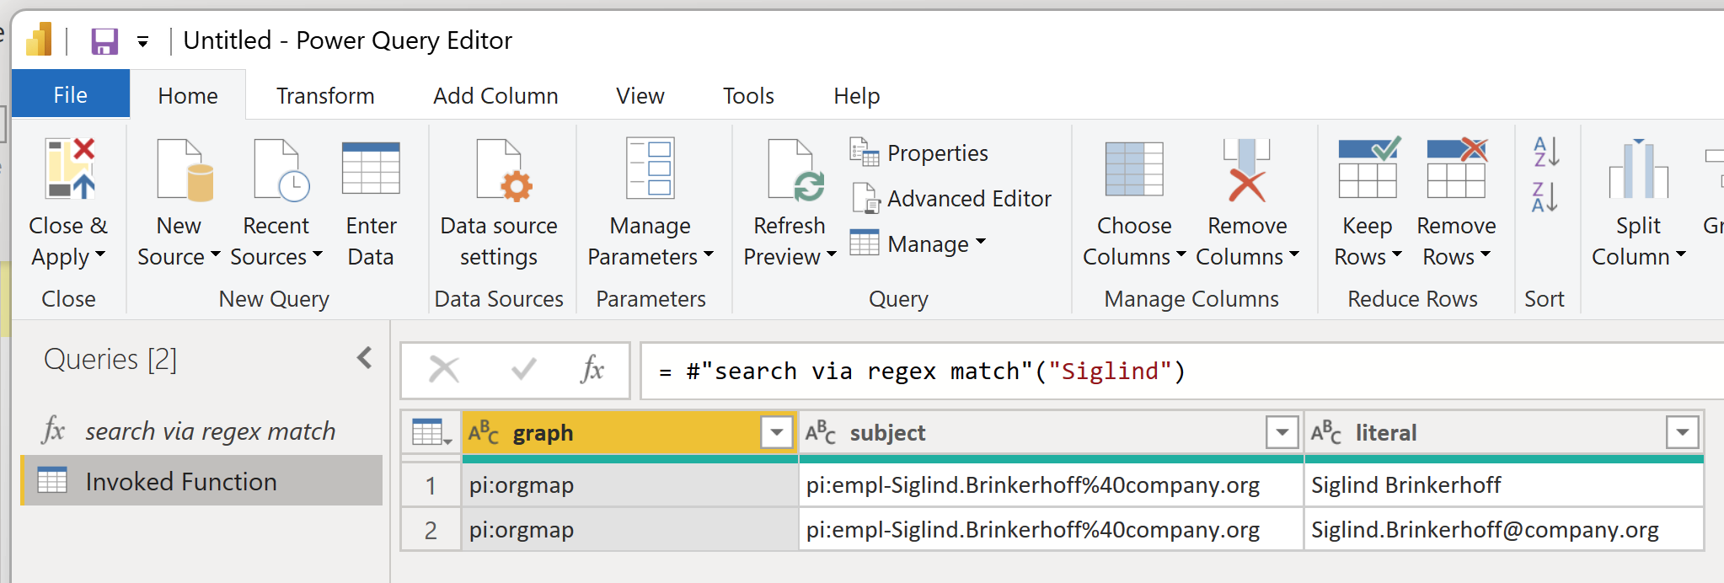Collapse the Queries pane
The width and height of the screenshot is (1724, 583).
pyautogui.click(x=365, y=359)
